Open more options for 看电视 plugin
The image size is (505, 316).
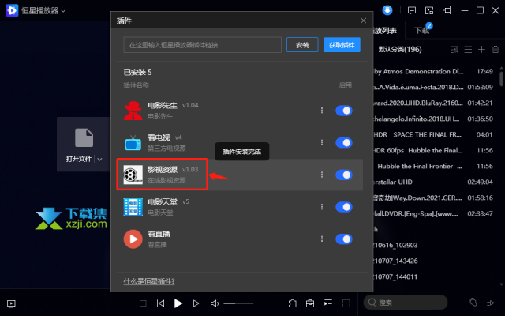[x=322, y=142]
